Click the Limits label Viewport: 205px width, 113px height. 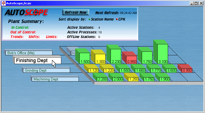click(52, 37)
